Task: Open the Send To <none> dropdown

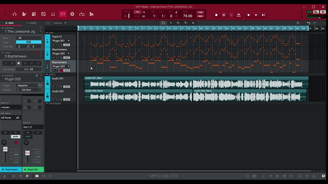Action: point(11,107)
